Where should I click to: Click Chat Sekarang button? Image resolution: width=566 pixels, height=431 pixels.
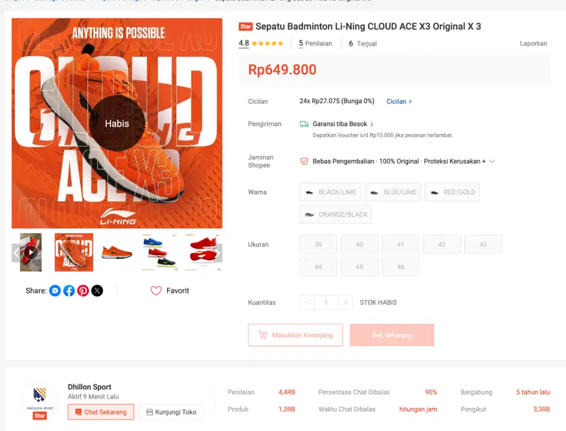pos(101,412)
